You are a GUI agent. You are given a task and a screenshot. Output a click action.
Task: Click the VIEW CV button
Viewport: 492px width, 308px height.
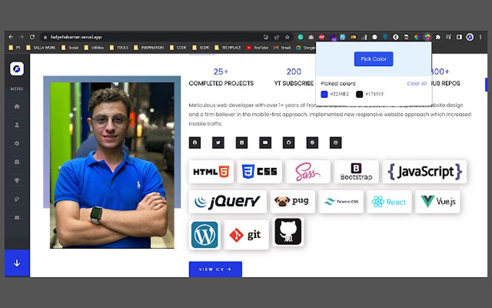click(x=215, y=270)
